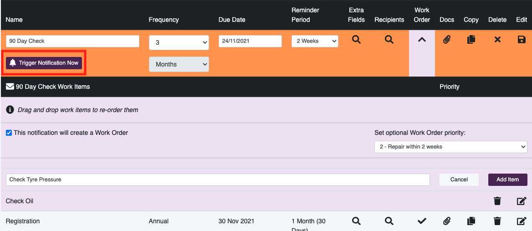Copy the 90 Day Check notification
Screen dimensions: 532x231
[x=471, y=40]
